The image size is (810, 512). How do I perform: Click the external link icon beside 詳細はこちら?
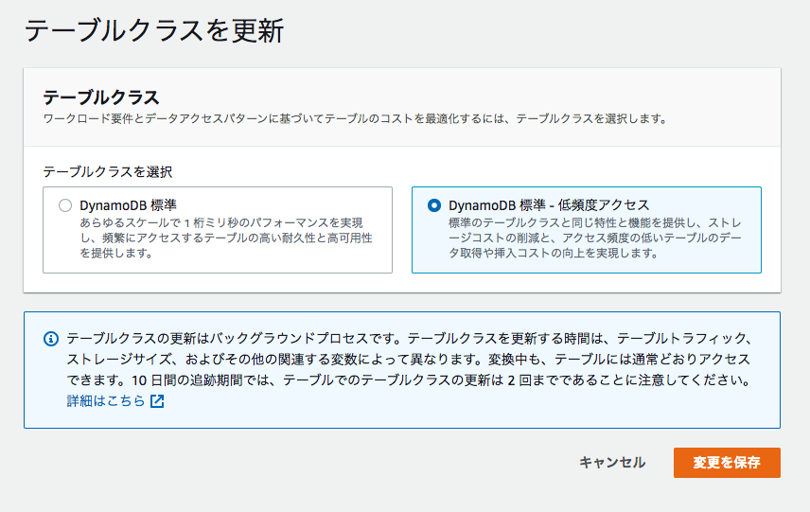[x=157, y=401]
